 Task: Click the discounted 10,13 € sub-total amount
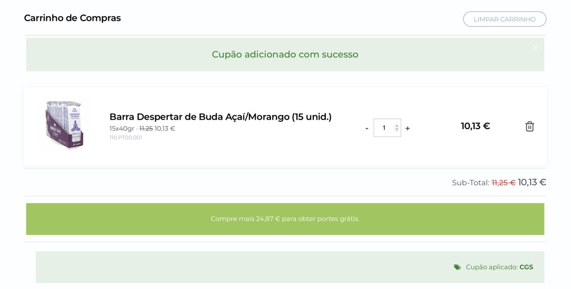[x=532, y=182]
